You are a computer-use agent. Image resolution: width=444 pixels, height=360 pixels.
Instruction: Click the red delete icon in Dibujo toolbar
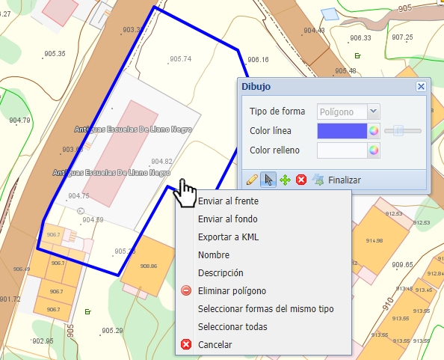[301, 180]
